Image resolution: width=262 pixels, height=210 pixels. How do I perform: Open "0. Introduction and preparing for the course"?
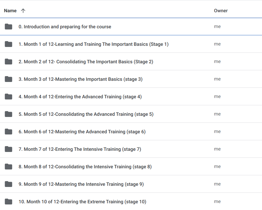(x=65, y=27)
